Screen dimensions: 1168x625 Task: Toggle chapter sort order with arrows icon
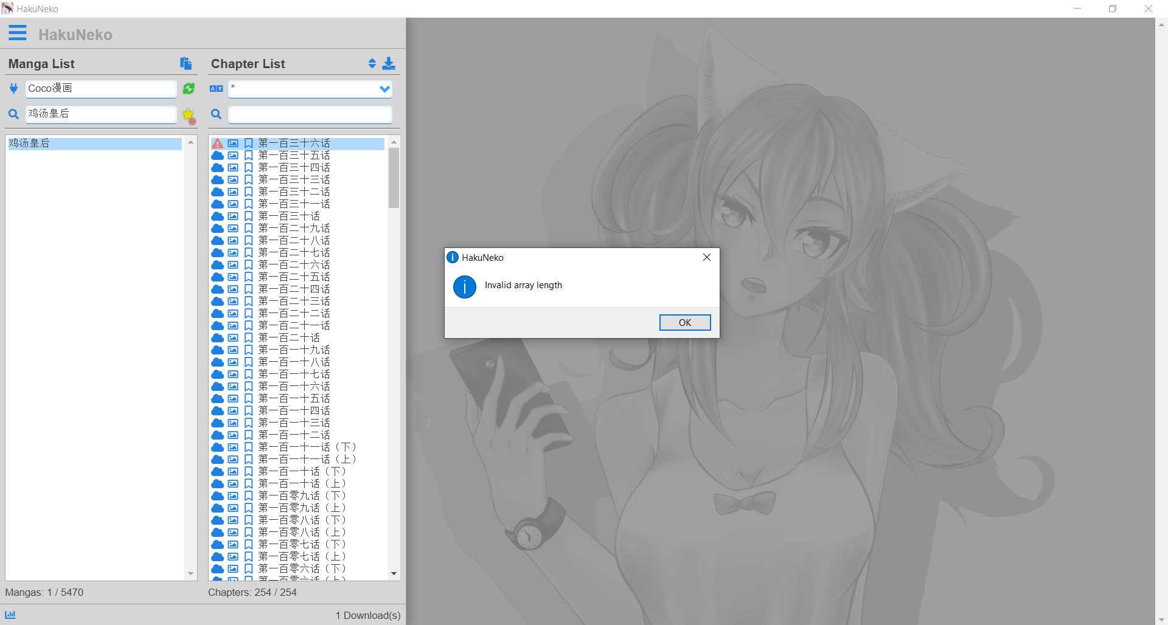pyautogui.click(x=372, y=63)
